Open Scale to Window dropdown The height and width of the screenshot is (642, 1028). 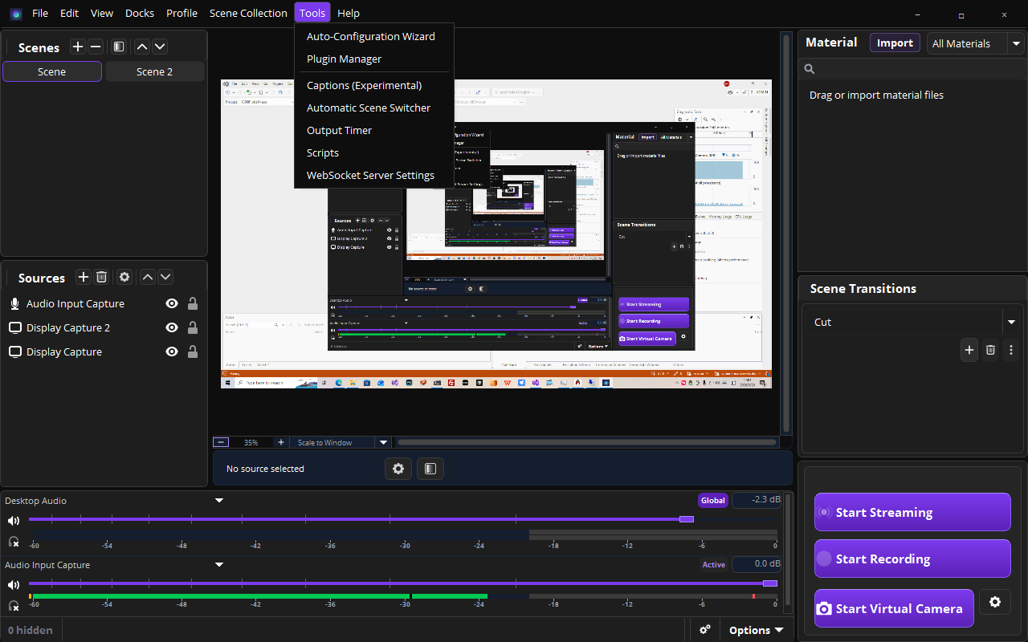tap(383, 442)
